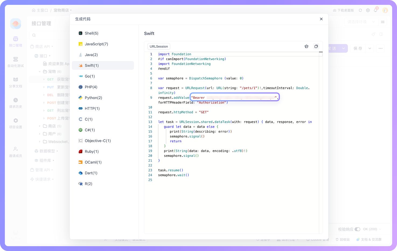This screenshot has height=251, width=397.
Task: Click 邀请成员 in the sidebar
Action: (16, 152)
